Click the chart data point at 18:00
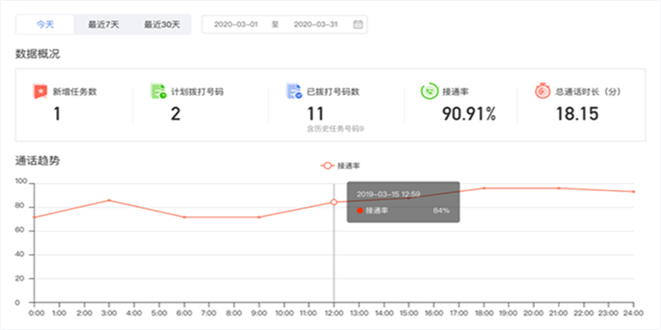This screenshot has width=661, height=330. click(x=483, y=188)
